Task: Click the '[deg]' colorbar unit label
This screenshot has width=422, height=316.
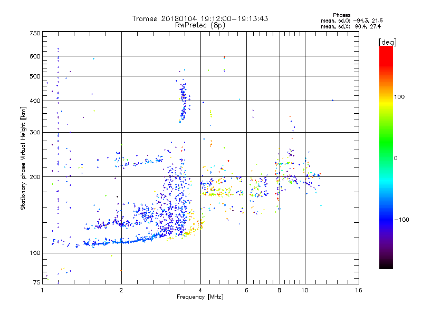Action: (387, 42)
